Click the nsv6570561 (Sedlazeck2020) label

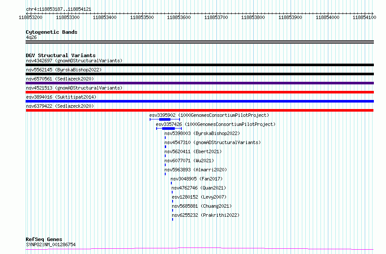click(60, 79)
